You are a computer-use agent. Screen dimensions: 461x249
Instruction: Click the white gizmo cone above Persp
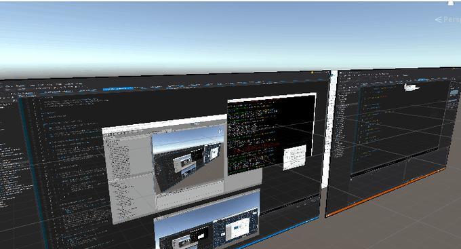coord(450,3)
